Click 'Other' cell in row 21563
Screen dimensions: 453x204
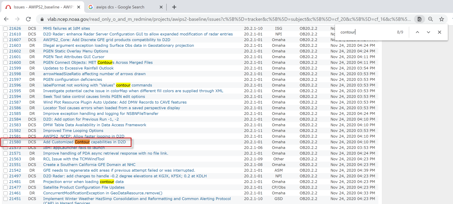[278, 159]
